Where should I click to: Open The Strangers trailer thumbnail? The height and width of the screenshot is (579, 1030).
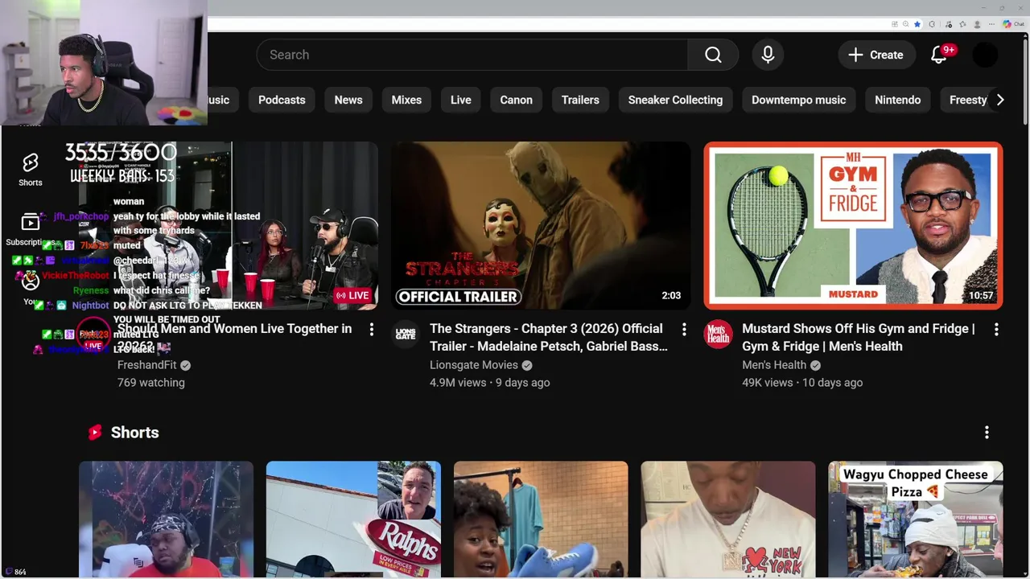pyautogui.click(x=541, y=226)
